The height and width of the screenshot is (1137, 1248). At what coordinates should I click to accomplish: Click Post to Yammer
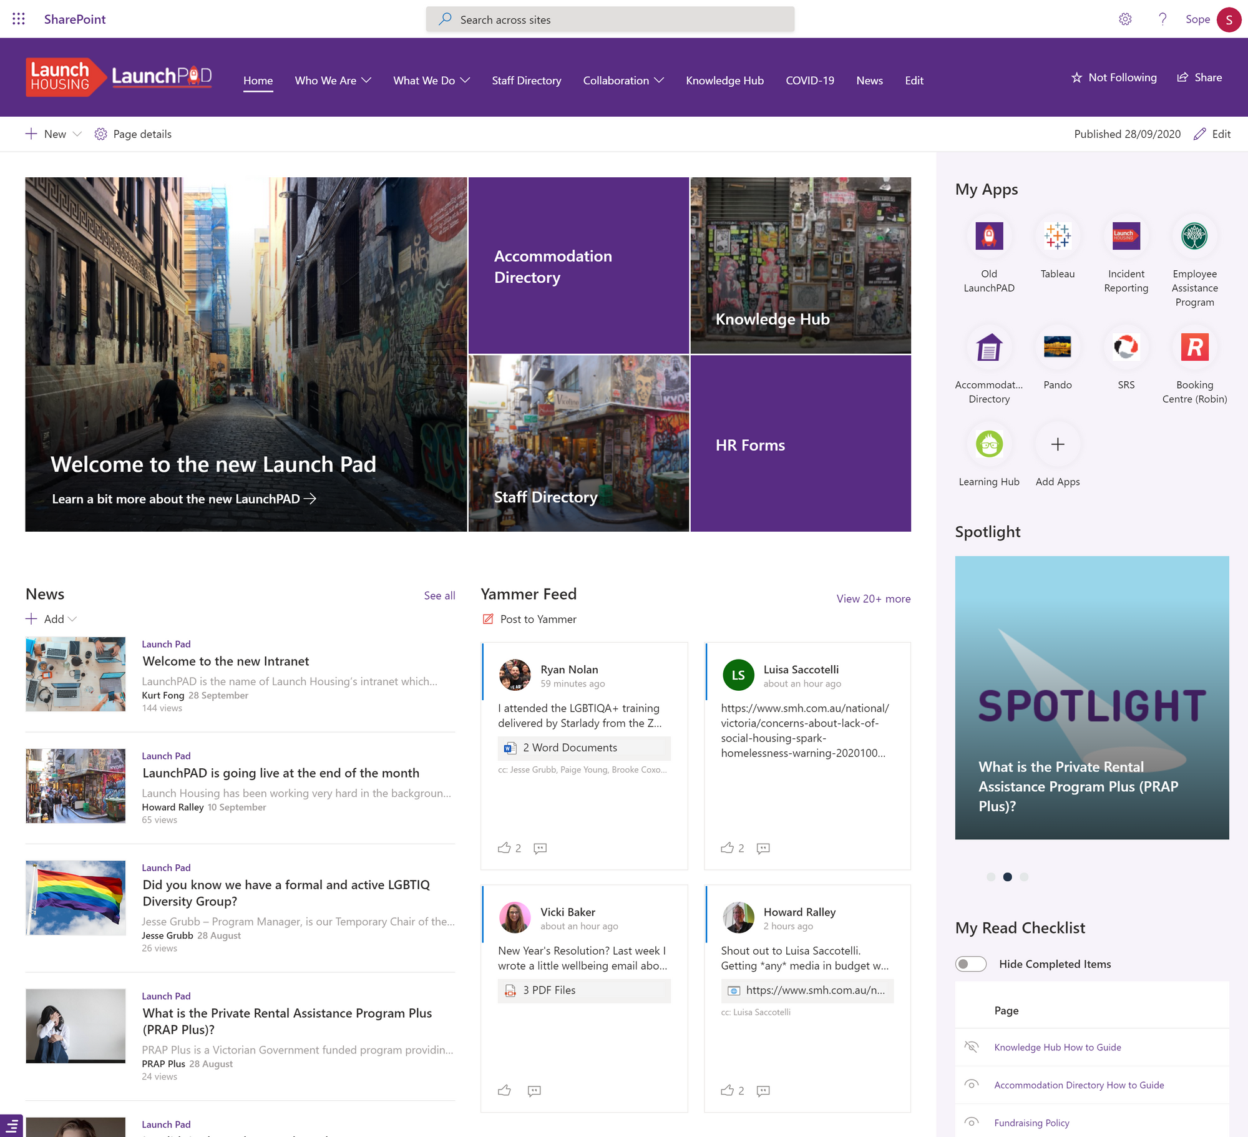[x=529, y=619]
